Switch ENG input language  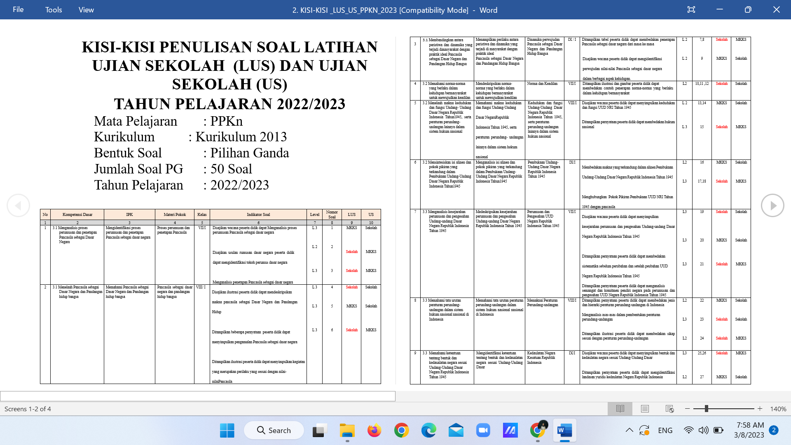coord(665,431)
